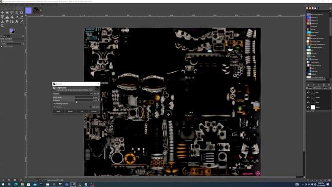Select the Color Picker tool
This screenshot has width=332, height=187.
click(21, 21)
